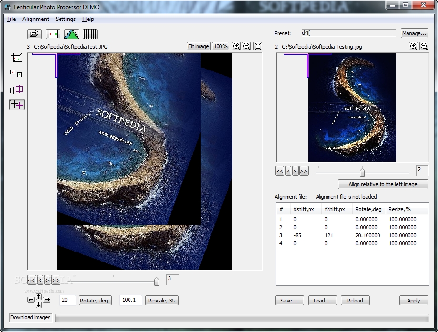Zoom in on the right preview image
This screenshot has width=438, height=332.
(413, 46)
